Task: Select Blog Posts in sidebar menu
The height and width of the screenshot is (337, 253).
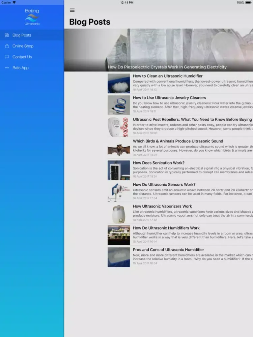Action: (x=32, y=35)
